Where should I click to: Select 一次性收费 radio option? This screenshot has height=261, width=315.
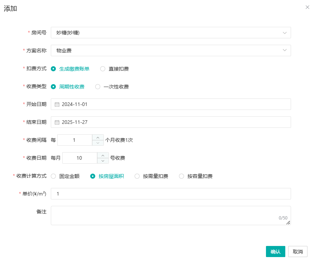[98, 87]
